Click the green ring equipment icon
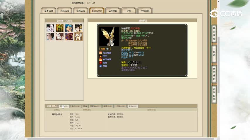Image resolution: width=250 pixels, height=140 pixels. tap(129, 62)
